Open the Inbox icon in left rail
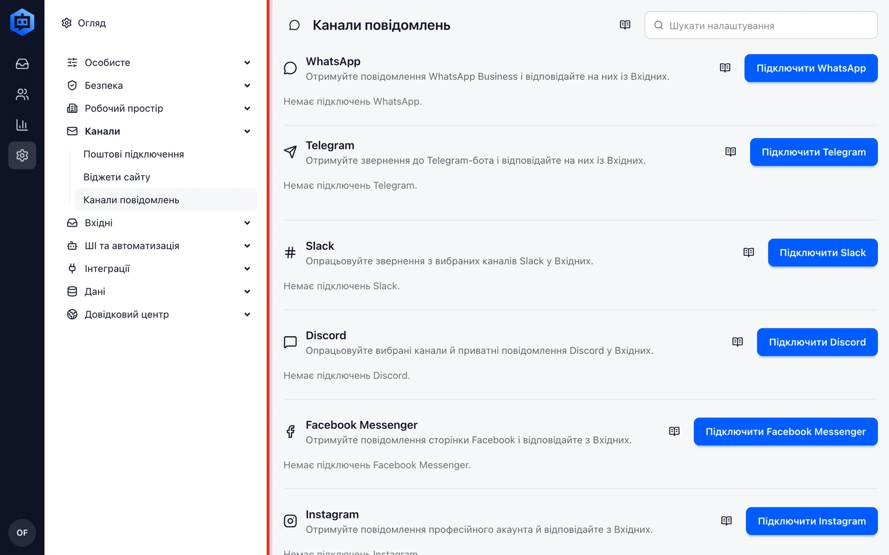 pyautogui.click(x=22, y=64)
